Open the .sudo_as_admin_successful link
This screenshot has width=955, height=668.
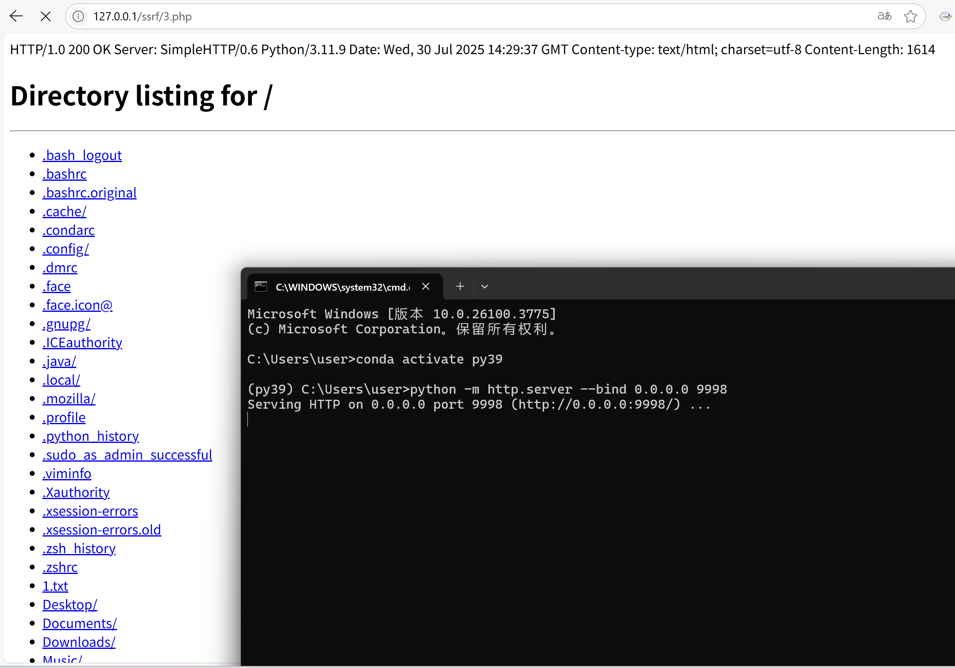coord(127,454)
